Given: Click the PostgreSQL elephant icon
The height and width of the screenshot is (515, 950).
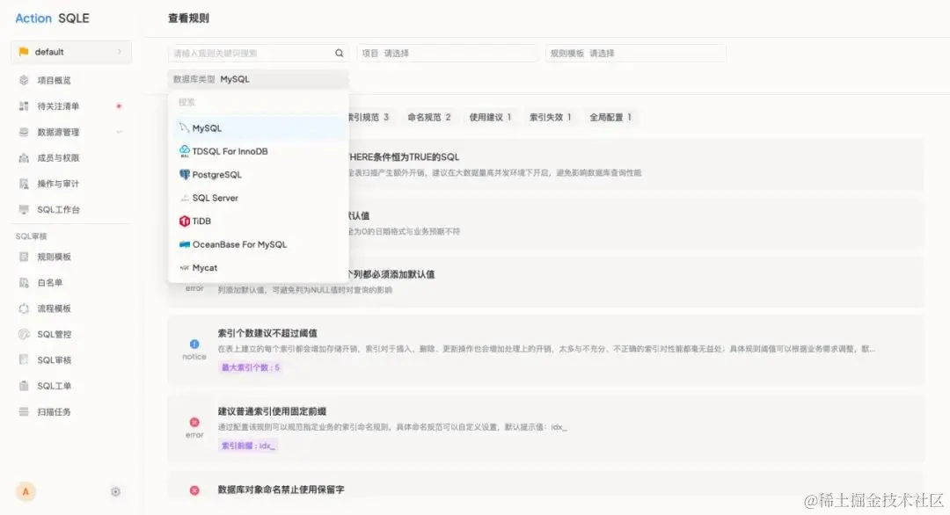Looking at the screenshot, I should [x=184, y=174].
